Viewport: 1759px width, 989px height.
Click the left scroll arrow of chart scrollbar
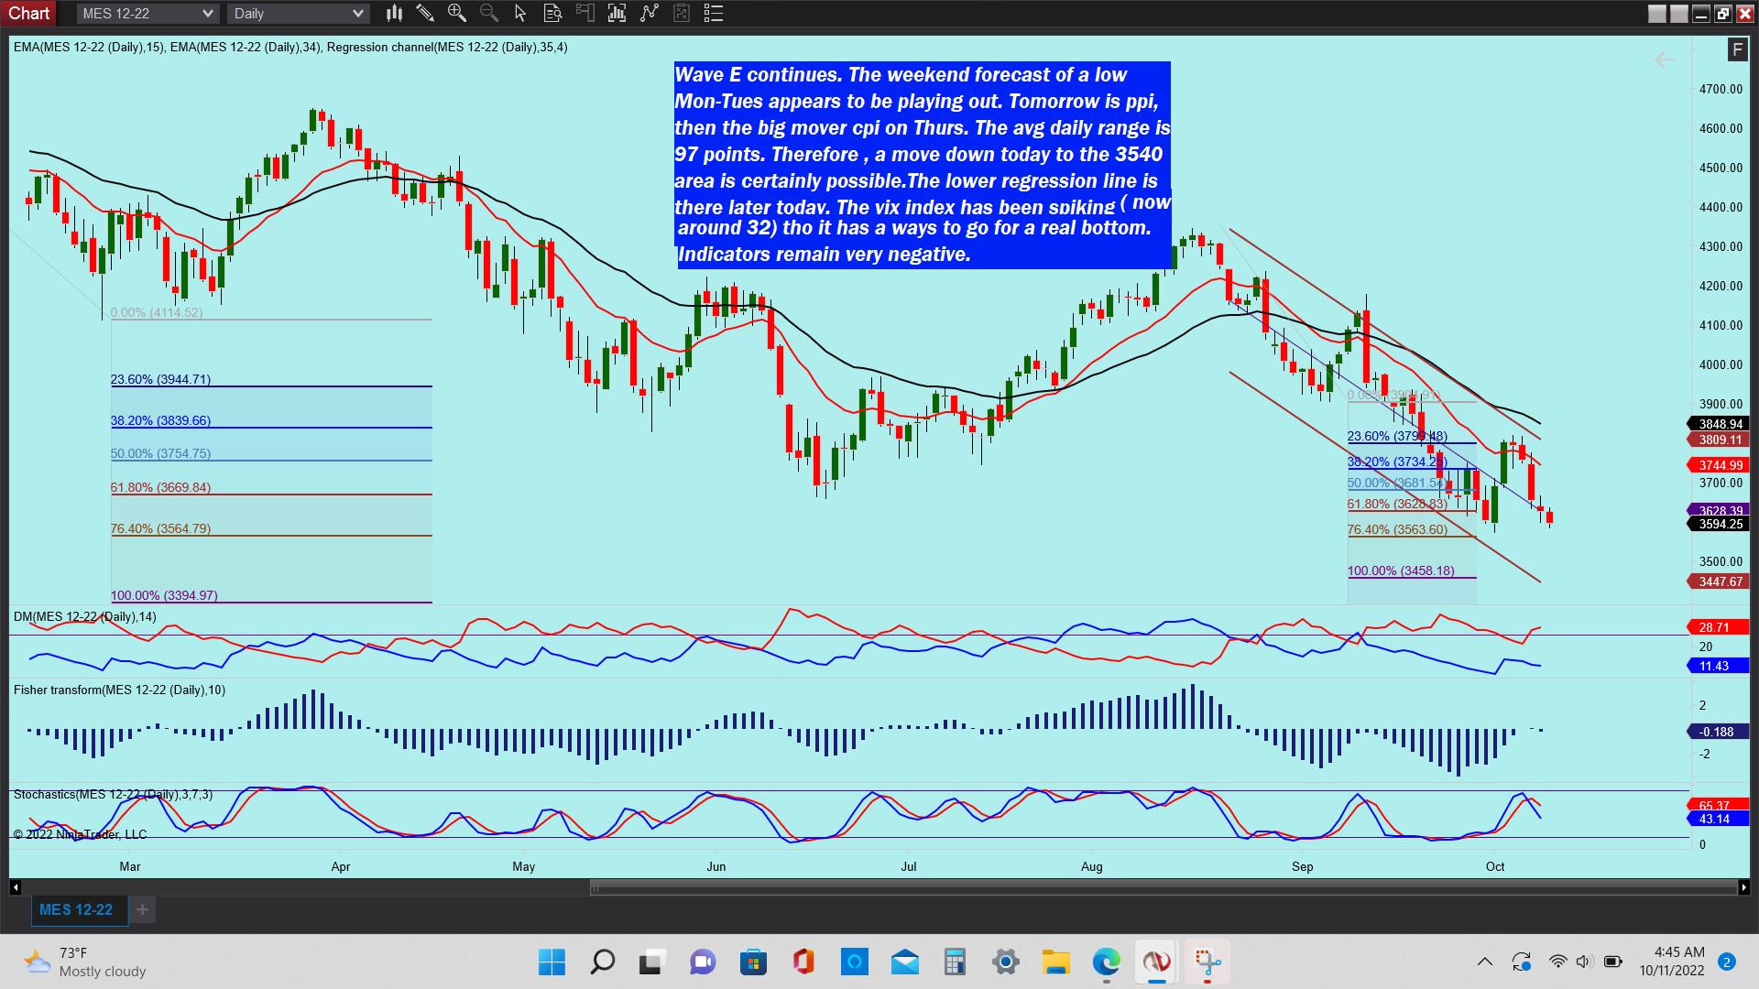tap(15, 887)
